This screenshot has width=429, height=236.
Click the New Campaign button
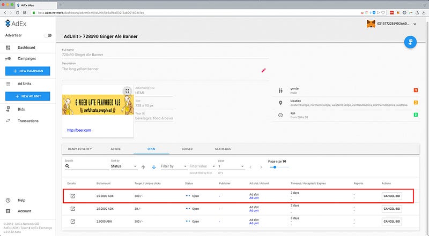[28, 71]
